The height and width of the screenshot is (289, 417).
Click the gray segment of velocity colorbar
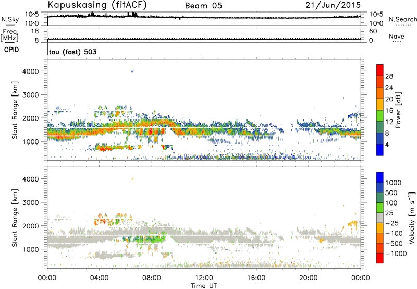click(380, 218)
